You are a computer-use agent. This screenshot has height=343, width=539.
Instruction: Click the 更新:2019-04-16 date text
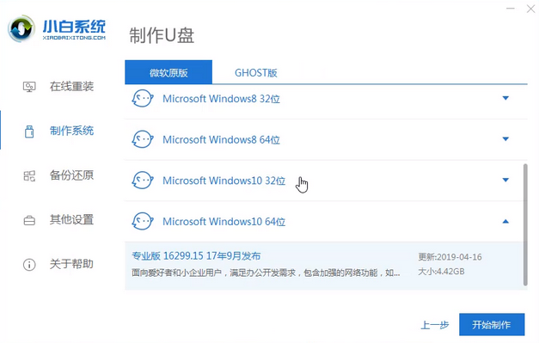point(450,257)
